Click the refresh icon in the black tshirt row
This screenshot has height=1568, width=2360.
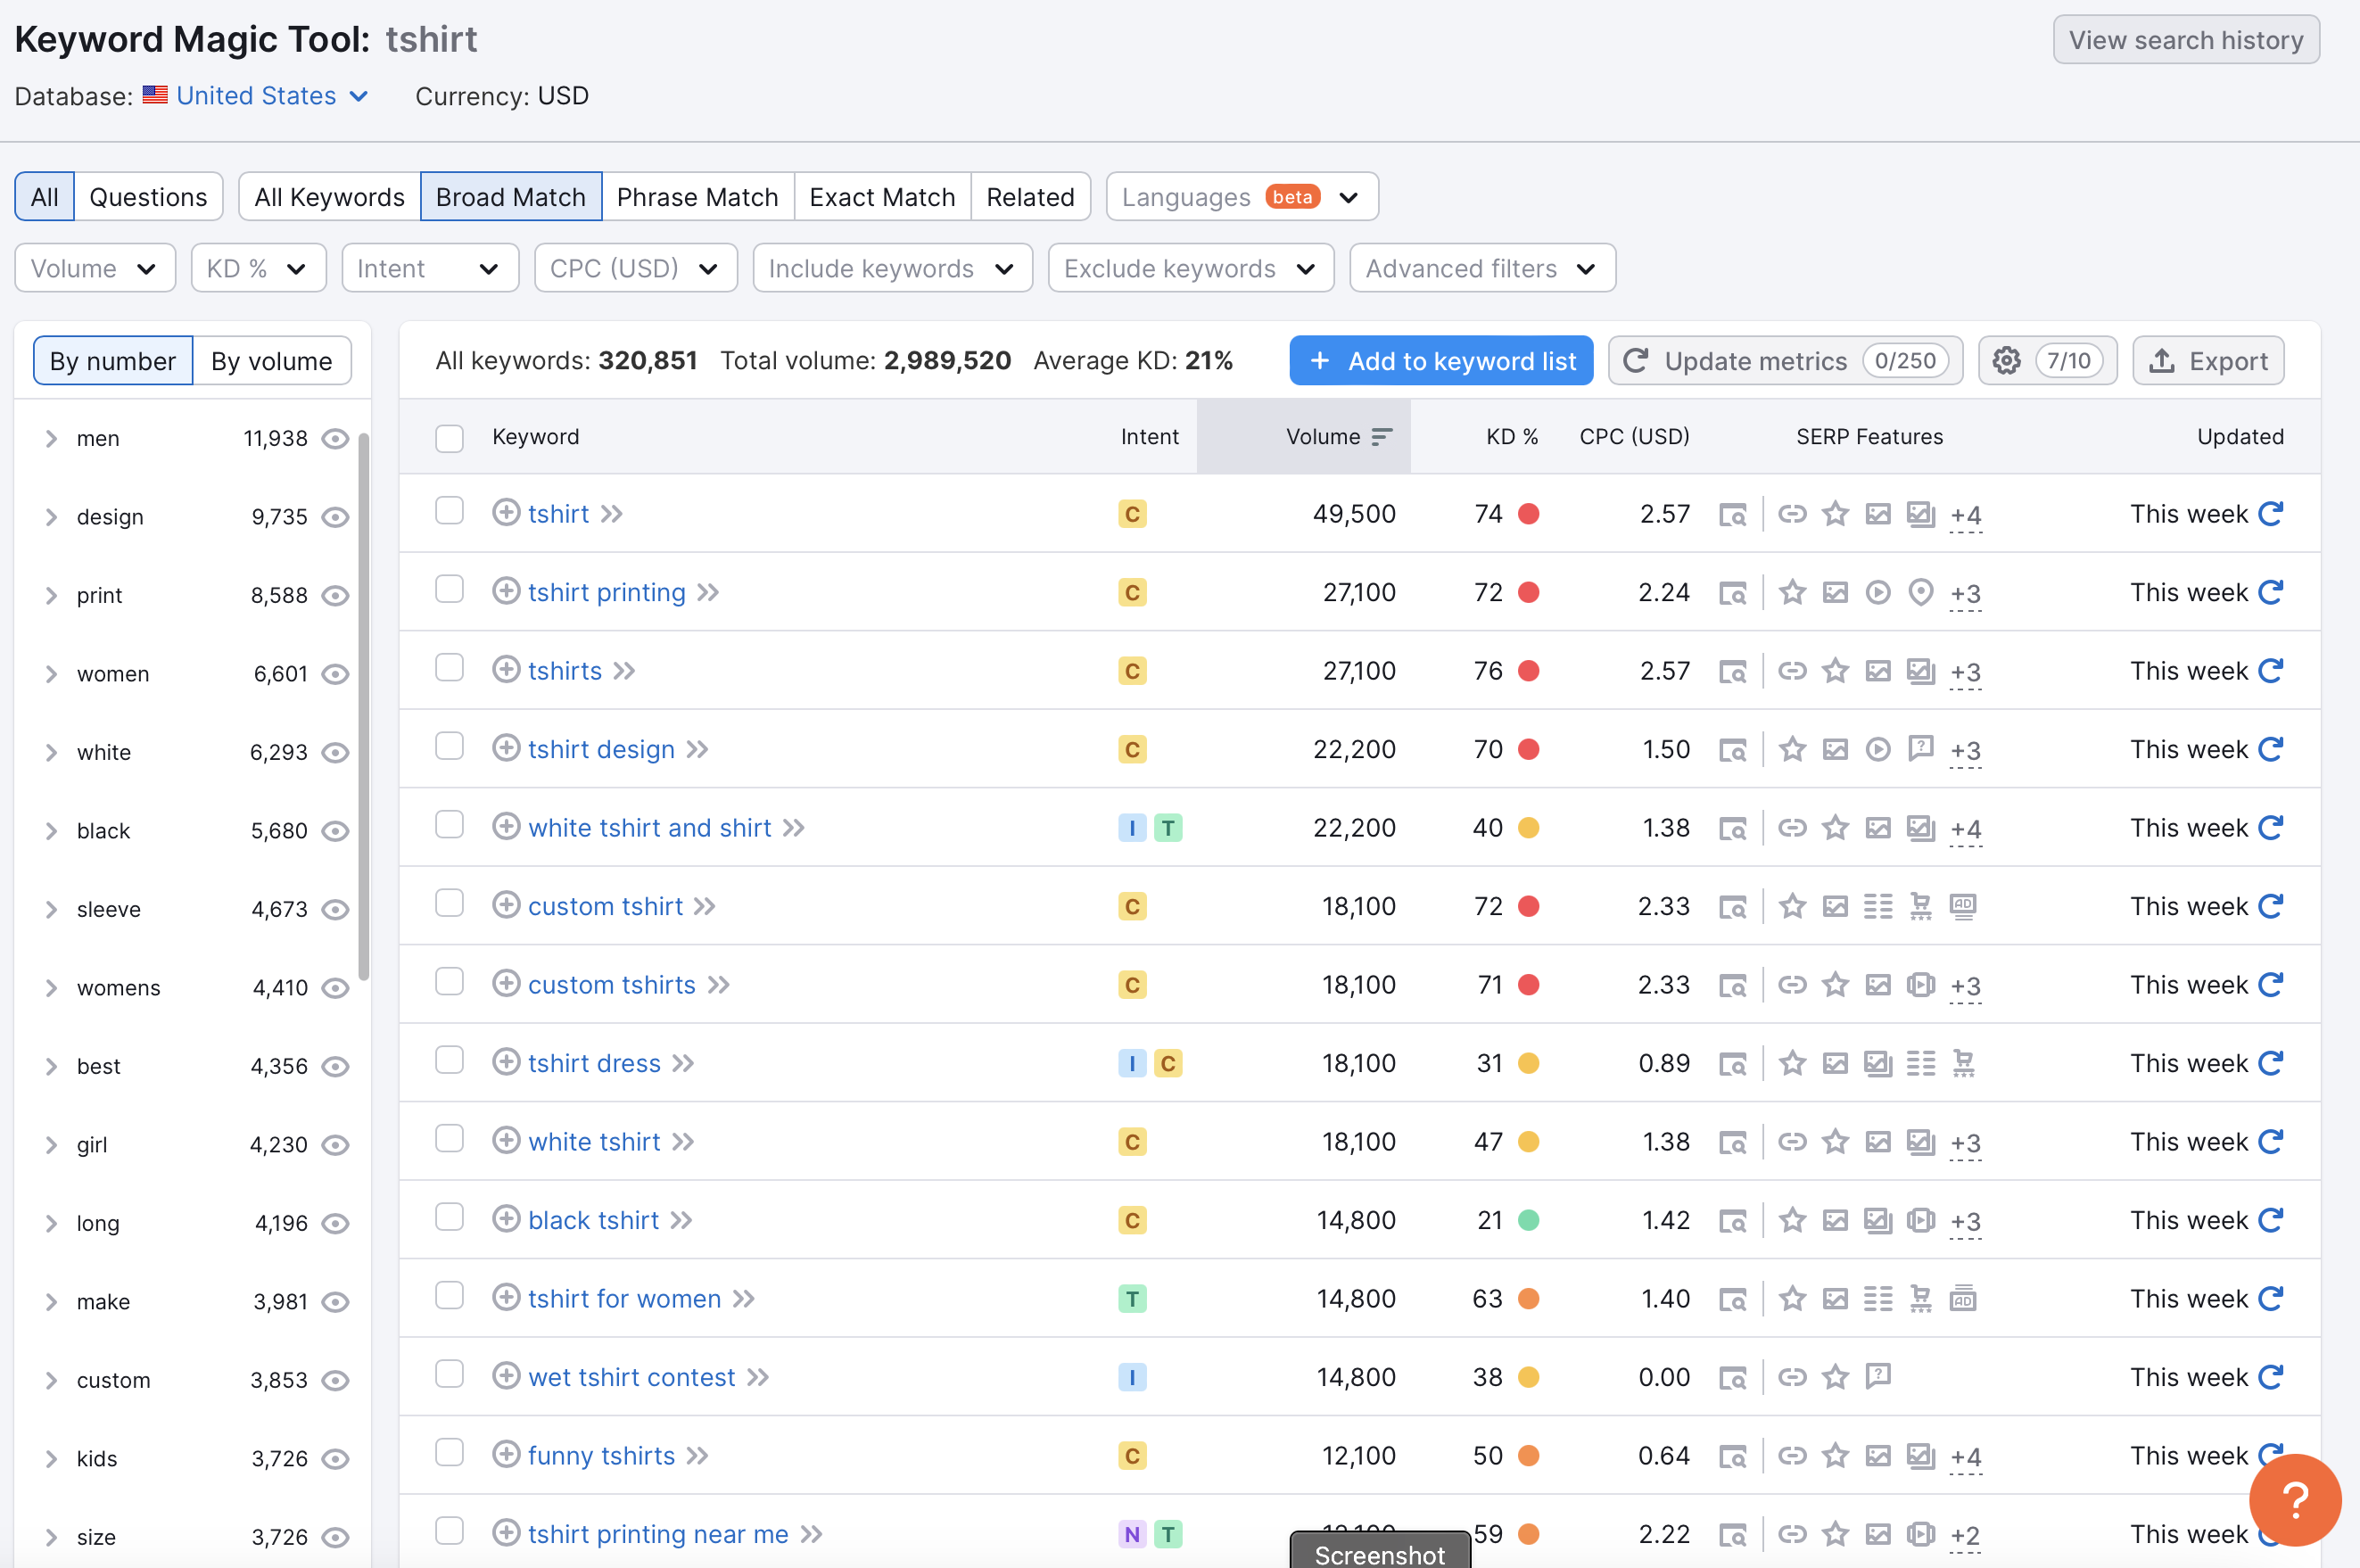click(2271, 1220)
